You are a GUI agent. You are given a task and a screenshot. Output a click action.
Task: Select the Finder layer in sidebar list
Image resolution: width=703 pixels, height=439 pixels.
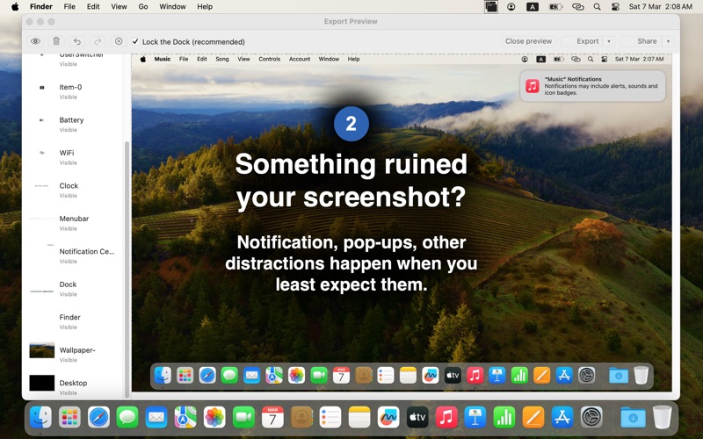click(72, 321)
